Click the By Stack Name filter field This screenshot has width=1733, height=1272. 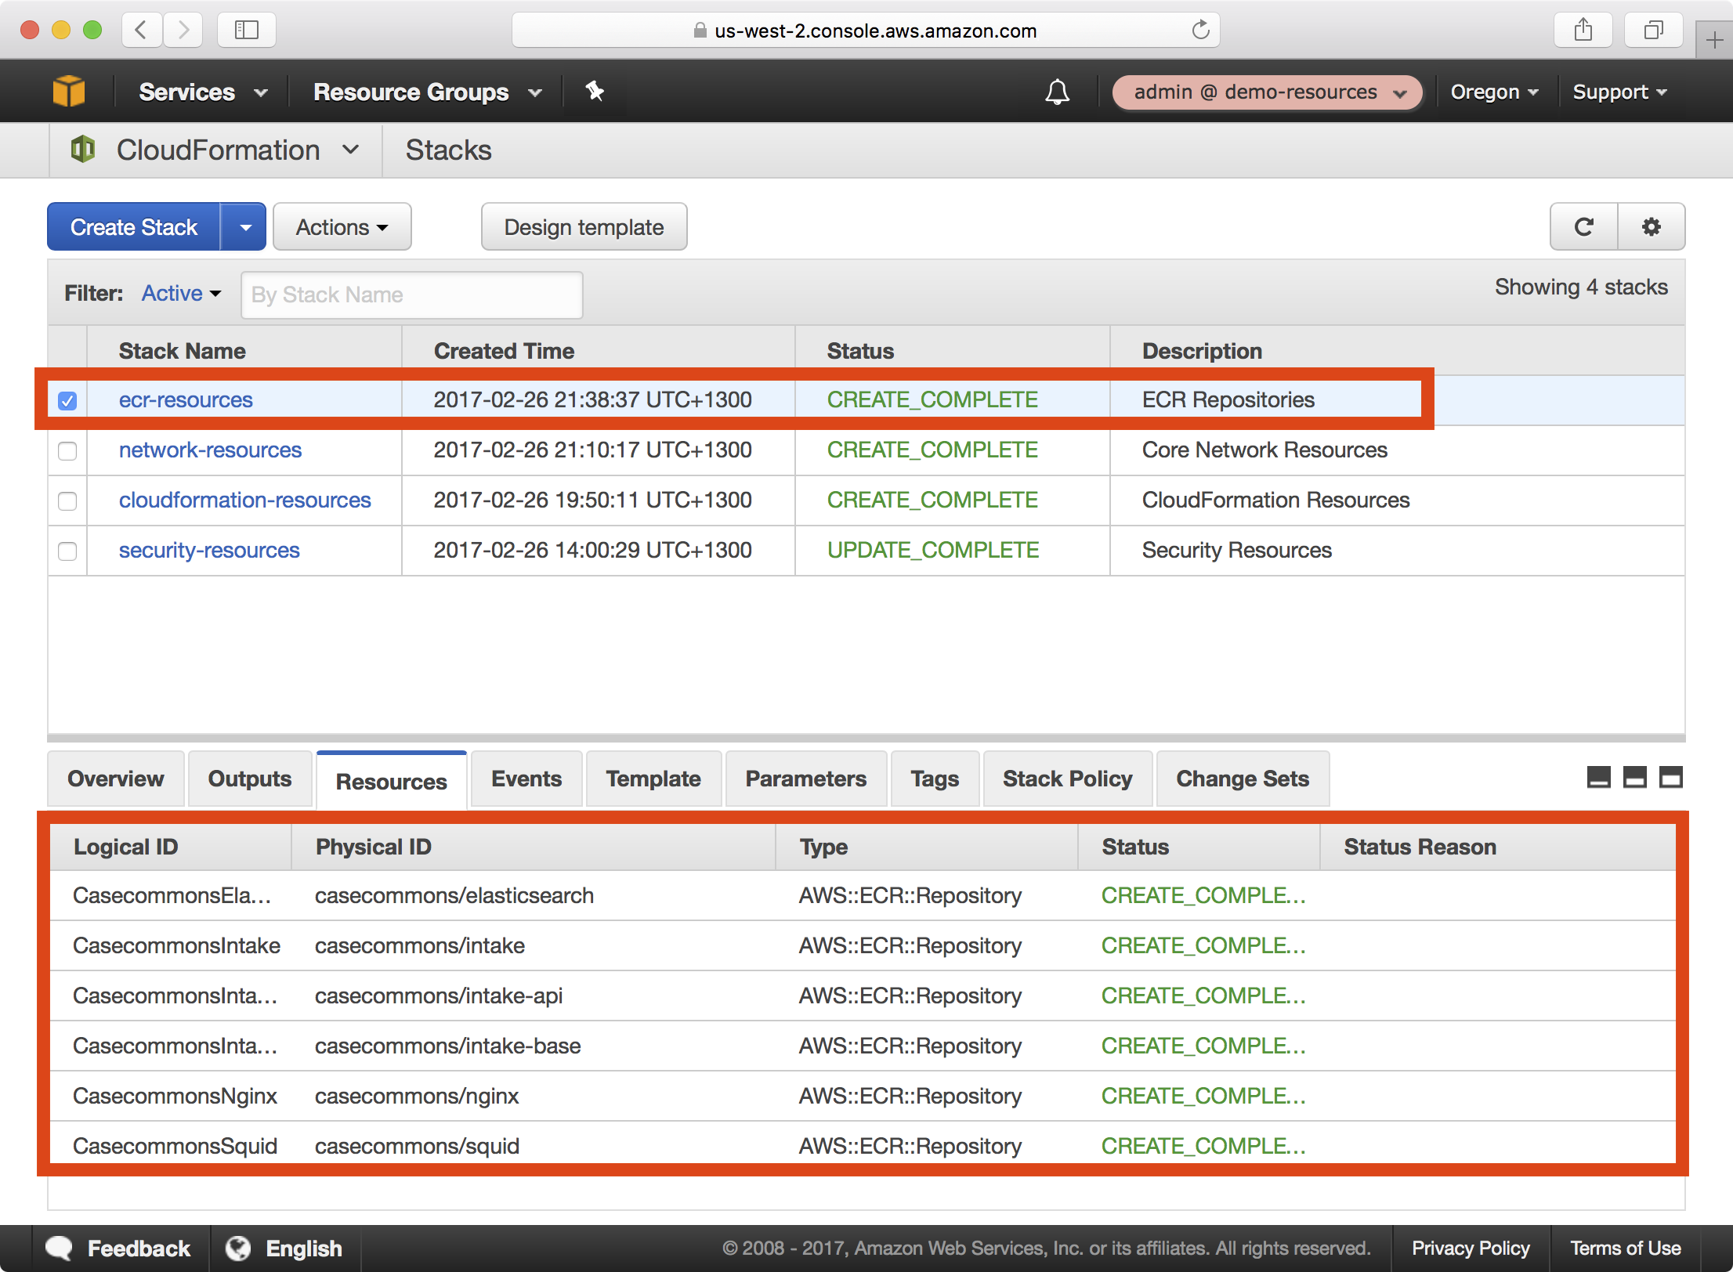[412, 295]
